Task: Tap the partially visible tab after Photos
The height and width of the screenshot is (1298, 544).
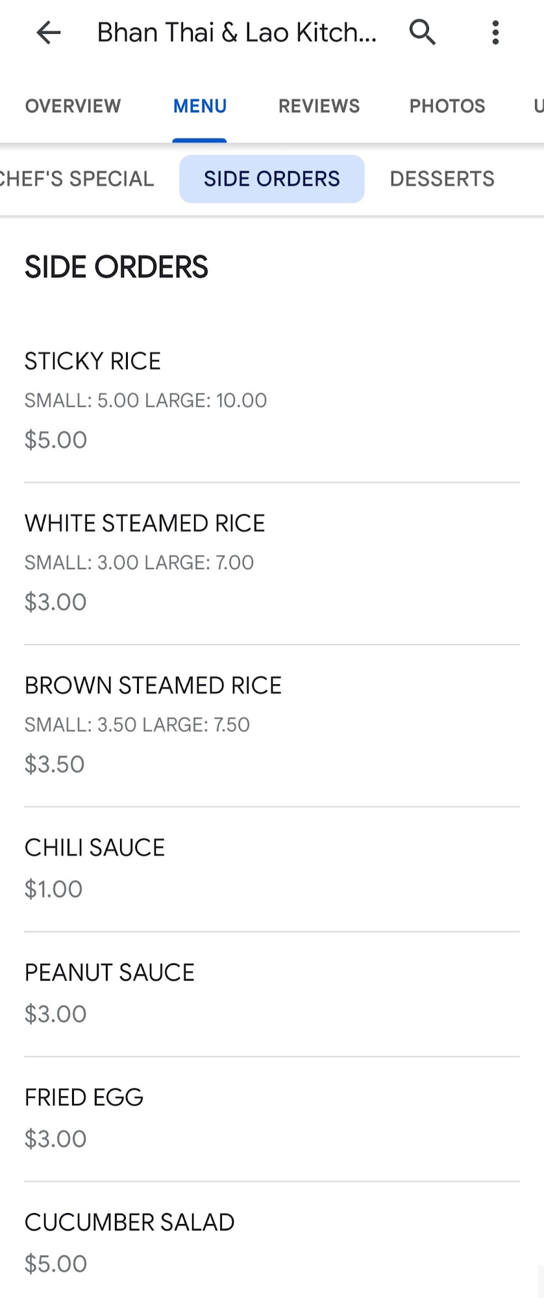Action: coord(538,106)
